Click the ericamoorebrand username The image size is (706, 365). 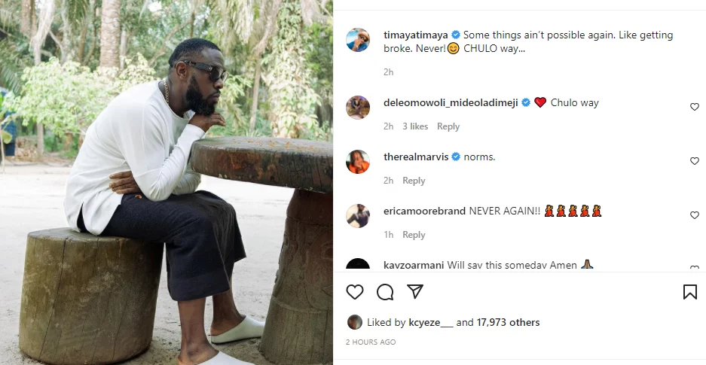[424, 211]
